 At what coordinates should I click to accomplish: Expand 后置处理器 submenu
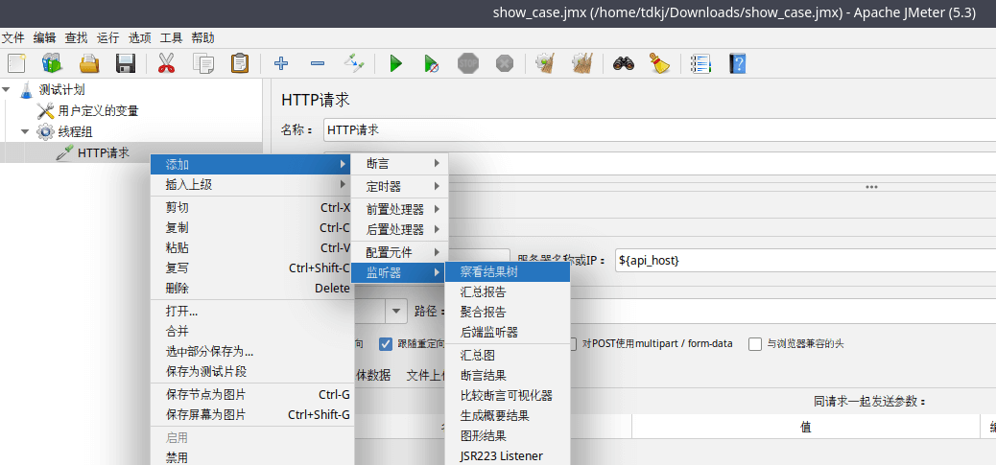(x=400, y=230)
